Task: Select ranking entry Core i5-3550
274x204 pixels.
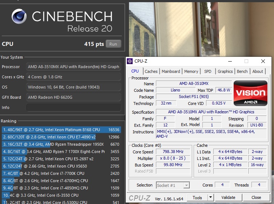Action: click(61, 195)
